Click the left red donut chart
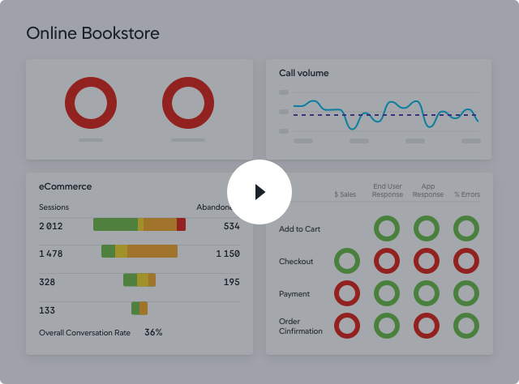Image resolution: width=519 pixels, height=384 pixels. [91, 103]
